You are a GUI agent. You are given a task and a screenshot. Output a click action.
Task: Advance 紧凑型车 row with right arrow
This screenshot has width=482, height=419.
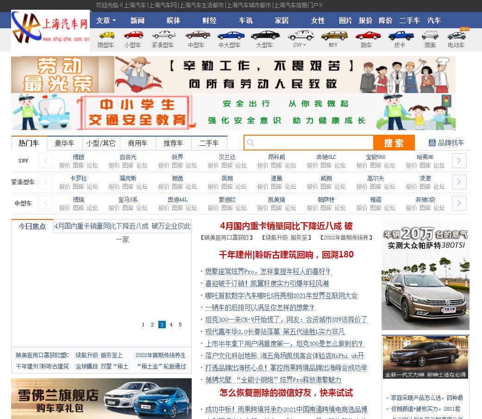click(x=459, y=182)
